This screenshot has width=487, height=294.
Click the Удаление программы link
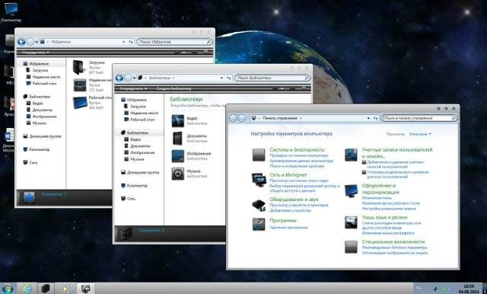pyautogui.click(x=289, y=227)
